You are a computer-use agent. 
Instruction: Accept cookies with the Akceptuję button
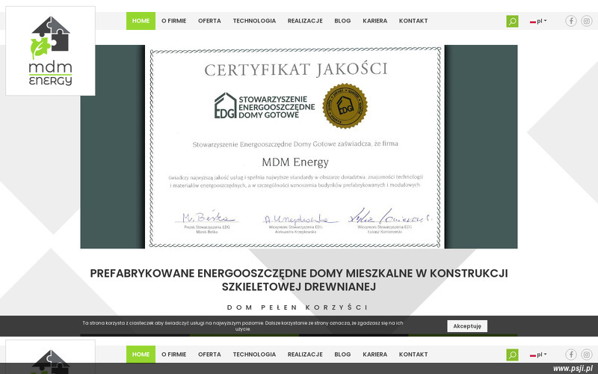pos(467,326)
